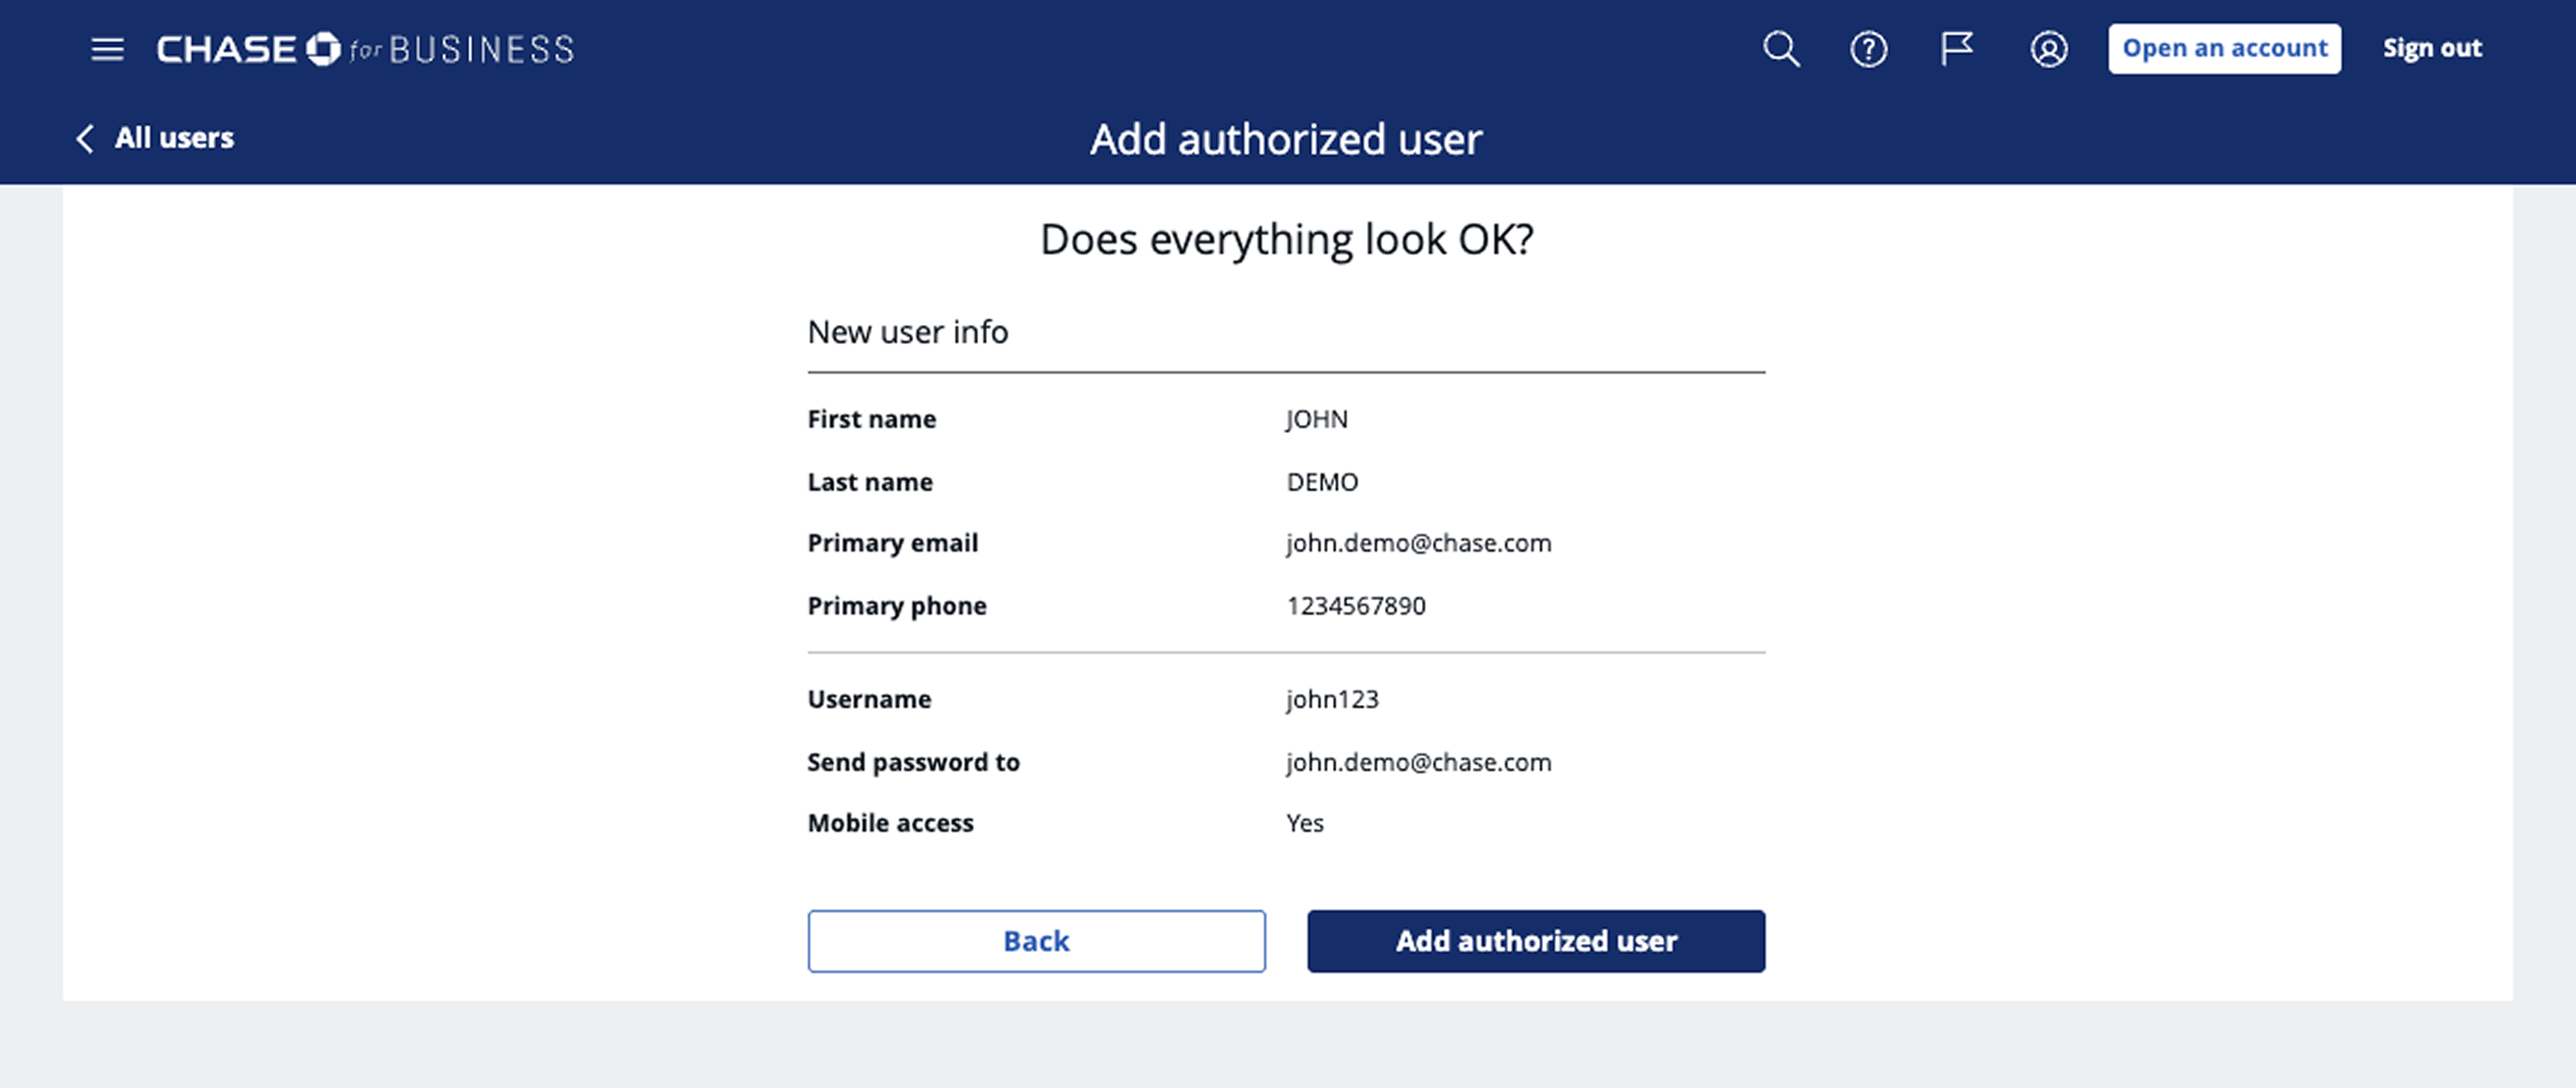Screen dimensions: 2576x1088
Task: Click the Open an account button
Action: pos(2224,48)
